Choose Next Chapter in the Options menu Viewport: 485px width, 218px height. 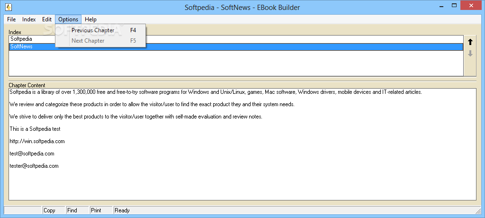click(x=100, y=41)
